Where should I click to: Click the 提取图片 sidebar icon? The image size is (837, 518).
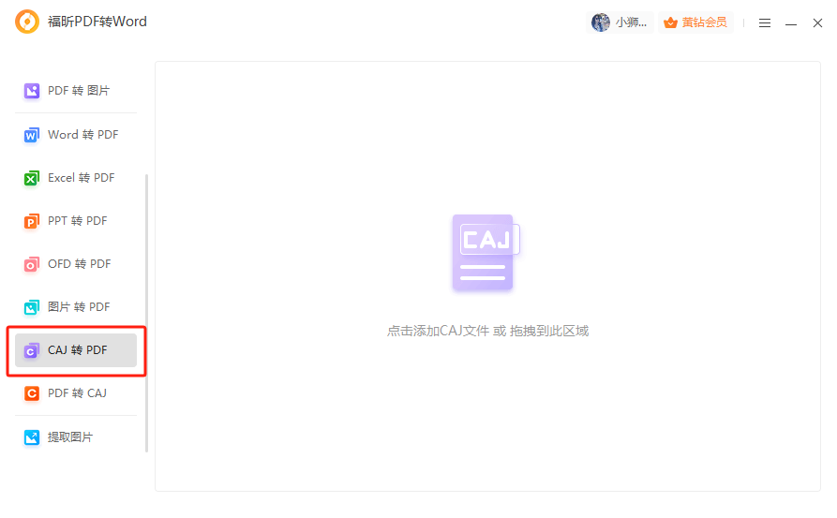(x=32, y=437)
